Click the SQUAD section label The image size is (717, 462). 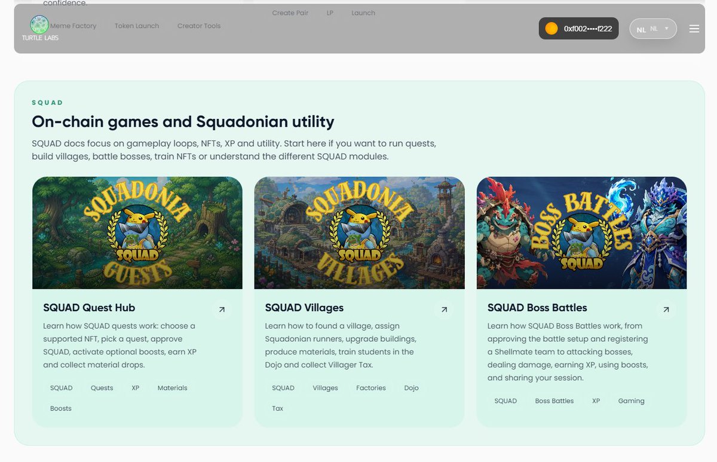pyautogui.click(x=47, y=103)
